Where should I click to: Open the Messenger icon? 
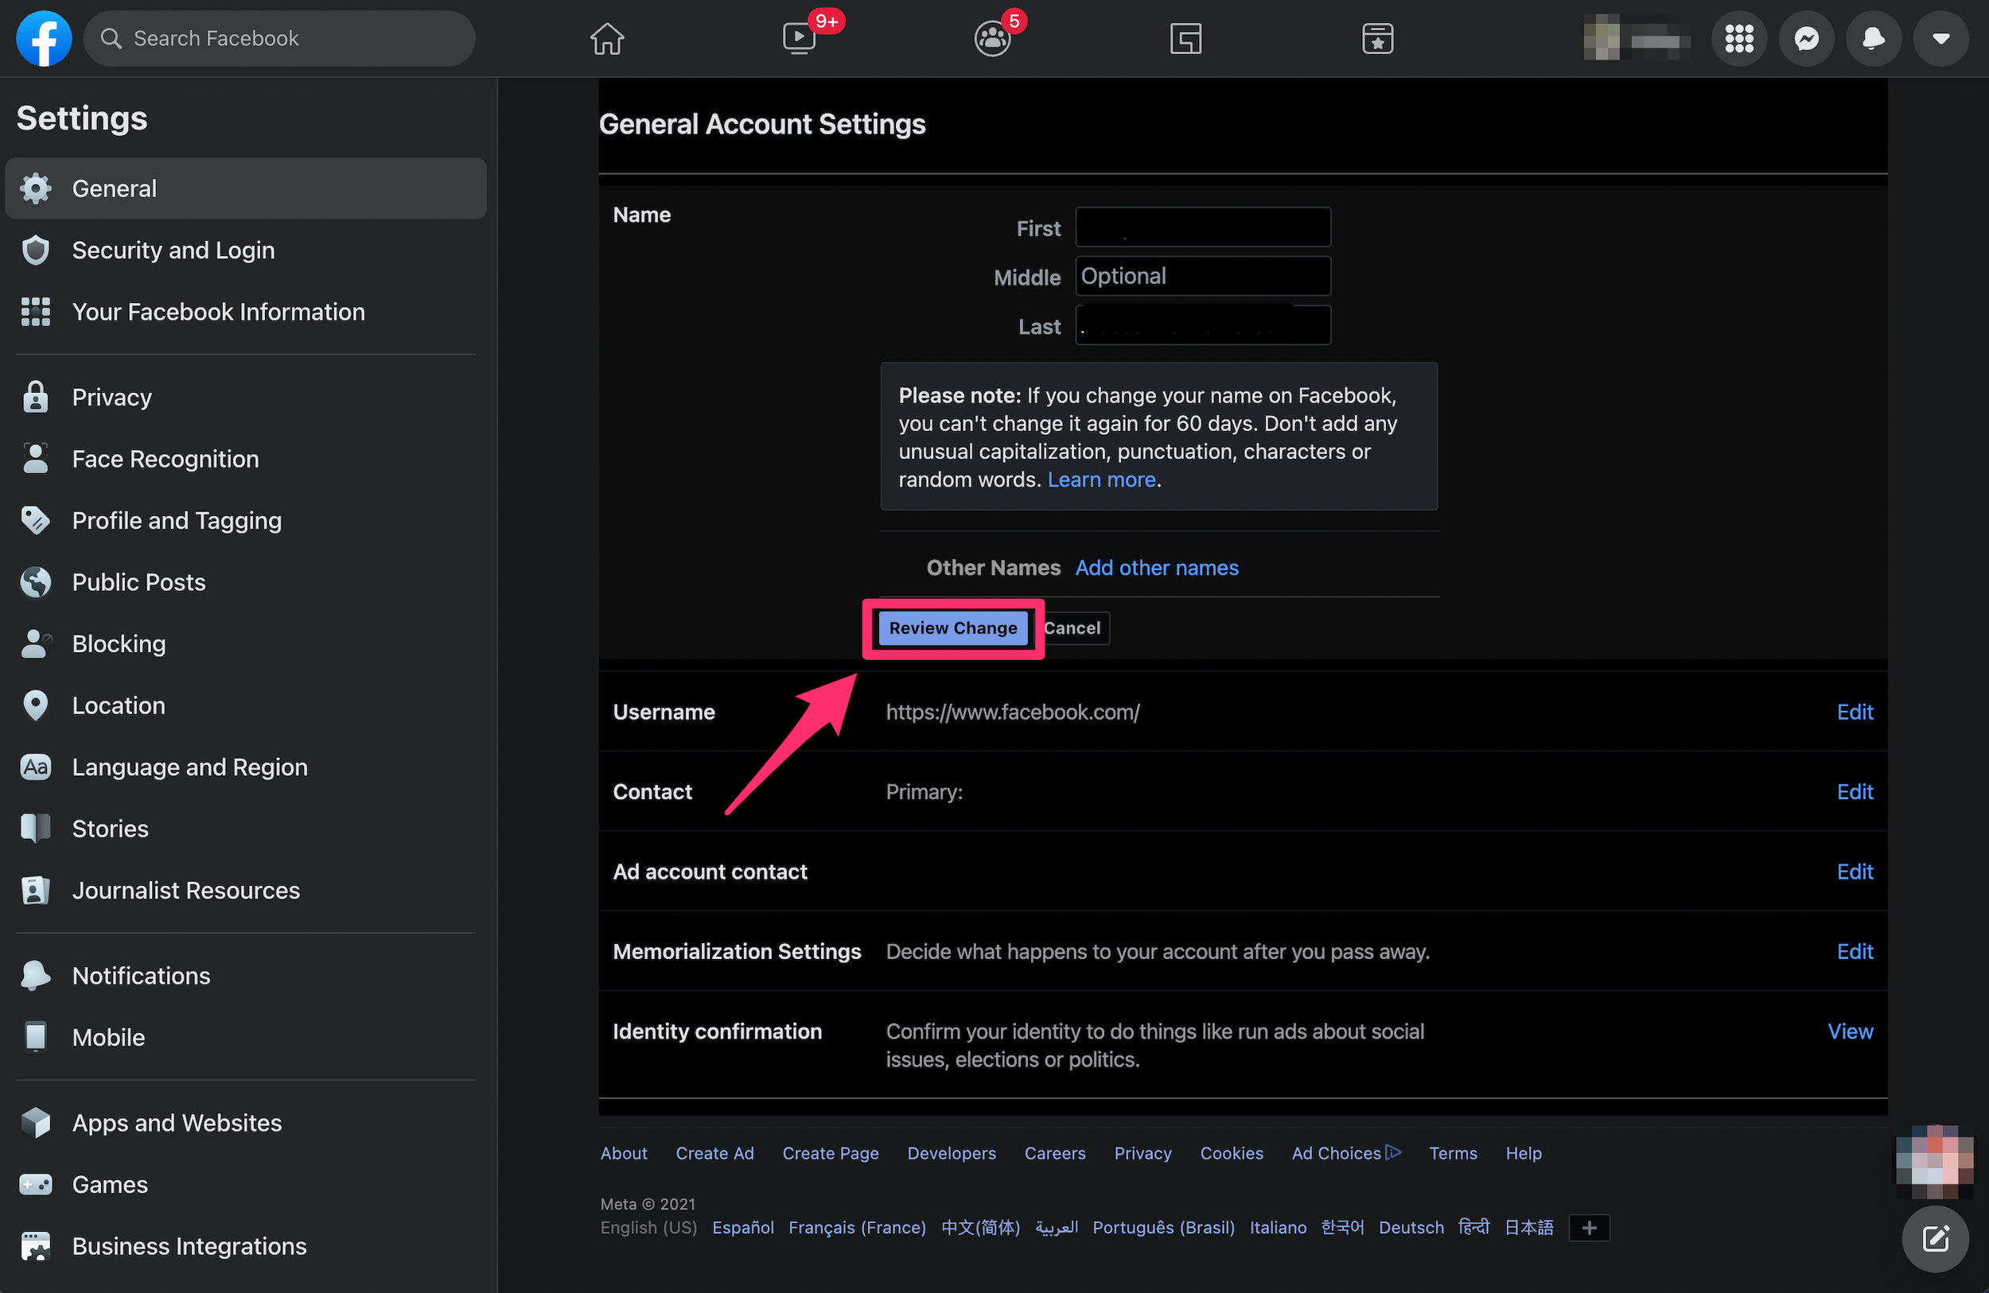pos(1806,38)
